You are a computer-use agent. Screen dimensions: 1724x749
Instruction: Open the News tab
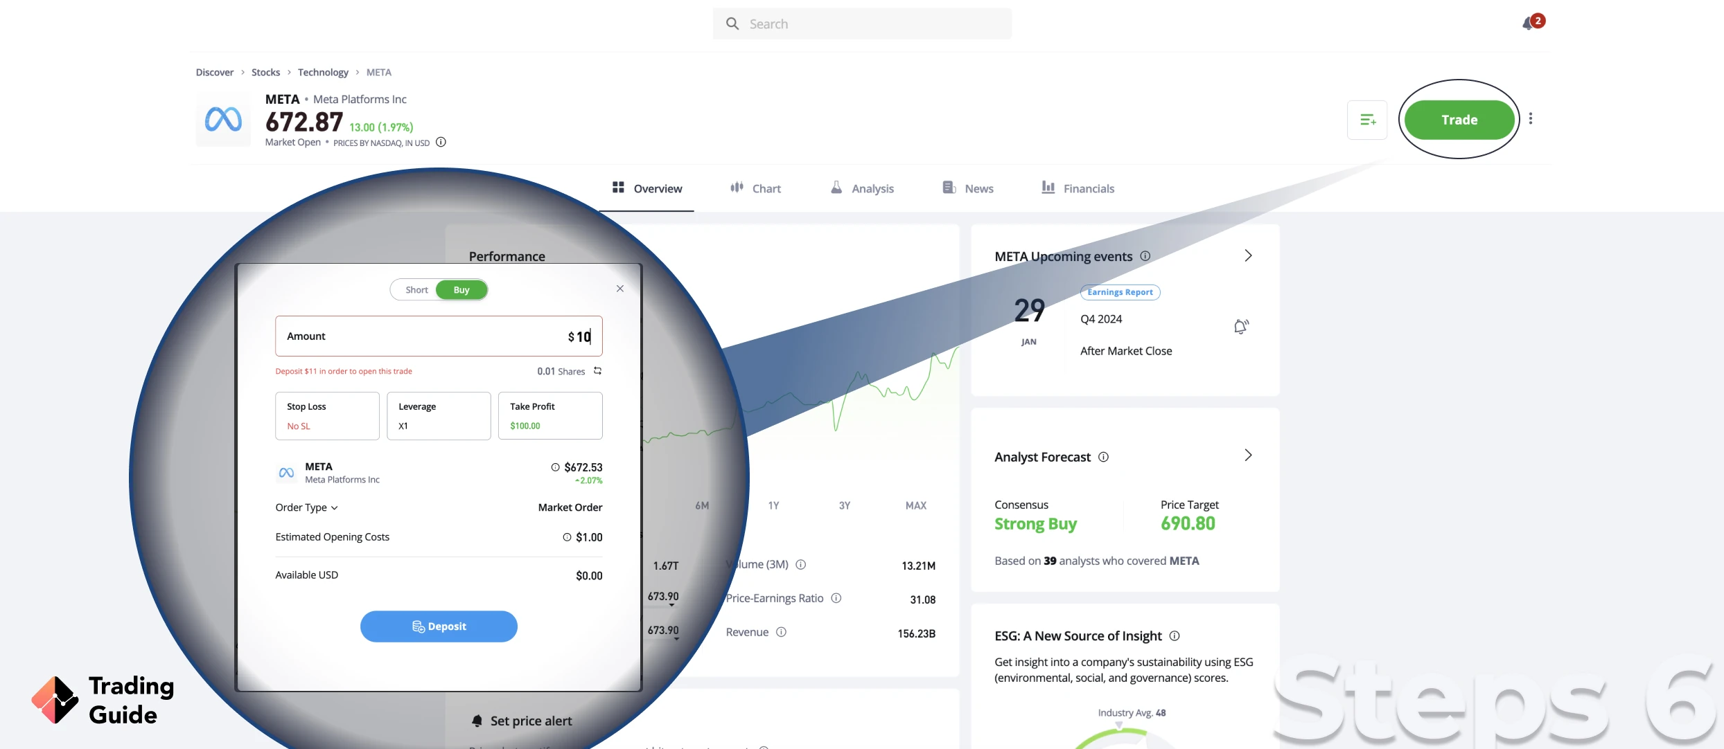tap(968, 188)
